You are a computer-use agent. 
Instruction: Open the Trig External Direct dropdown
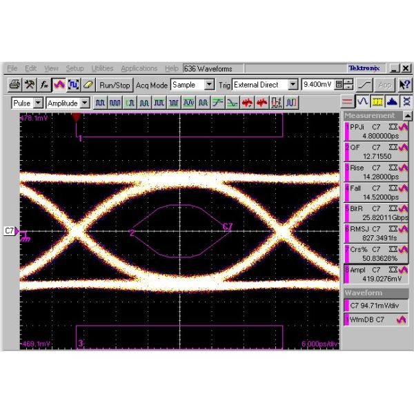pos(293,85)
